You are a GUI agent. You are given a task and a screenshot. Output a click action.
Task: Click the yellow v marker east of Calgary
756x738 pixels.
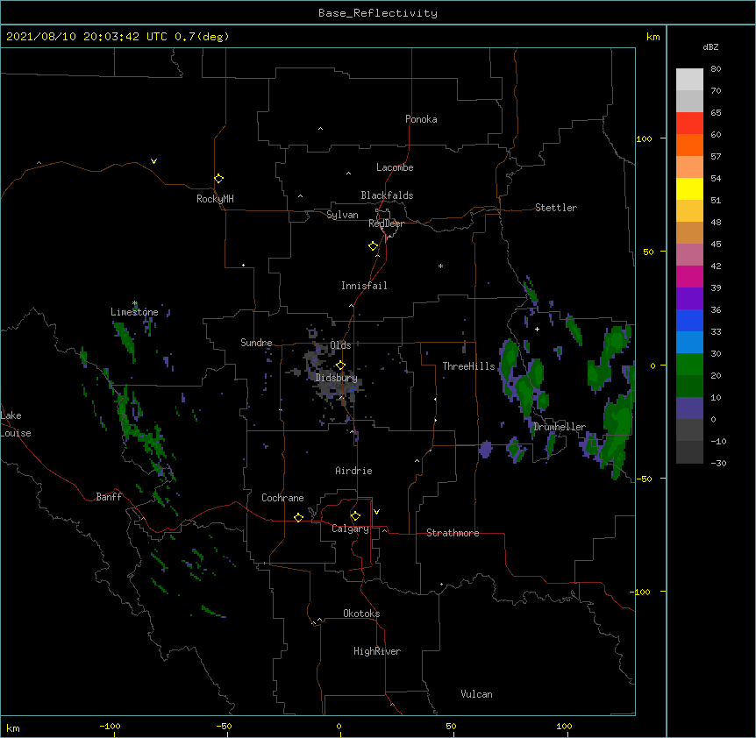coord(376,512)
